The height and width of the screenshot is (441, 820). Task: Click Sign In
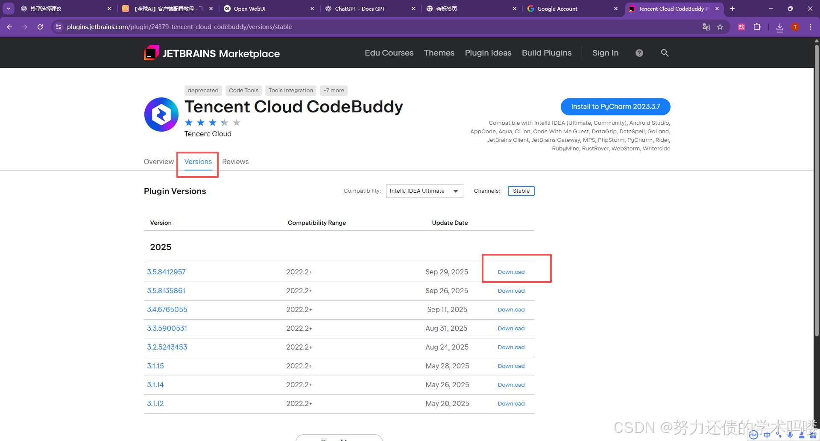click(x=605, y=53)
